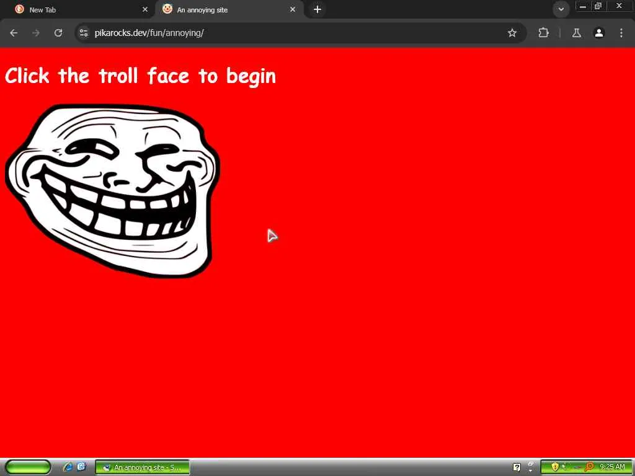This screenshot has height=476, width=635.
Task: Click the troll face image to begin
Action: [112, 191]
